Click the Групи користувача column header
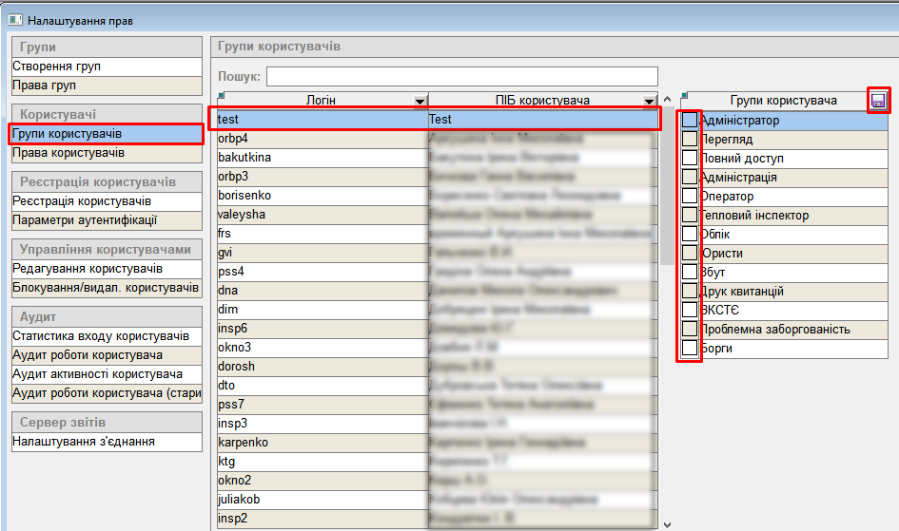 (x=782, y=101)
